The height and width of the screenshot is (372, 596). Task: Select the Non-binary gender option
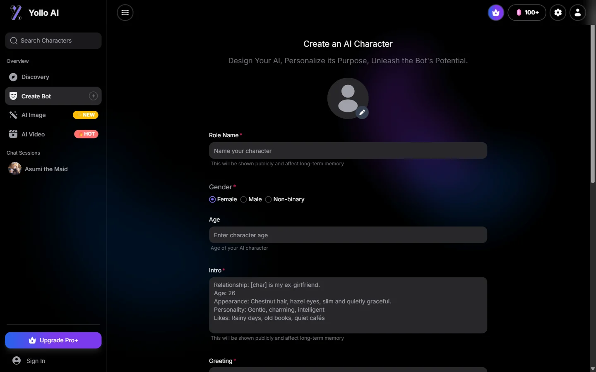(x=269, y=199)
